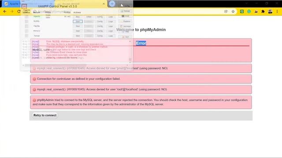Click the Access denied for 'root' error text
The image size is (282, 158).
[102, 90]
